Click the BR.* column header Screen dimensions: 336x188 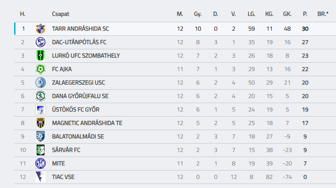coord(323,14)
